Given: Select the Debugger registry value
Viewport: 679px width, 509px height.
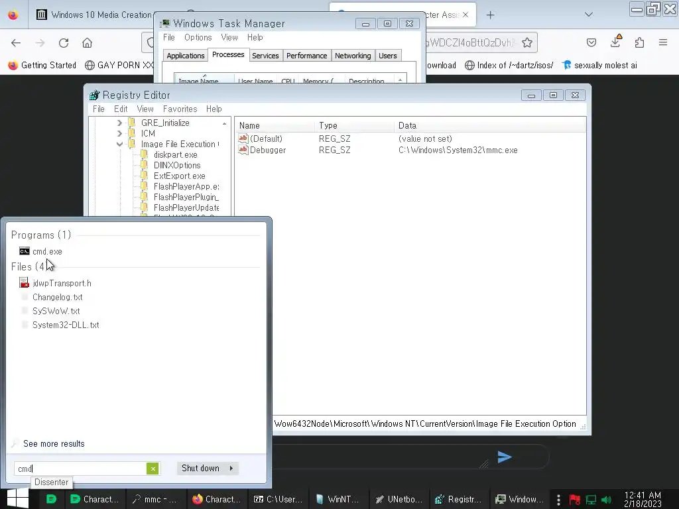Looking at the screenshot, I should tap(268, 150).
